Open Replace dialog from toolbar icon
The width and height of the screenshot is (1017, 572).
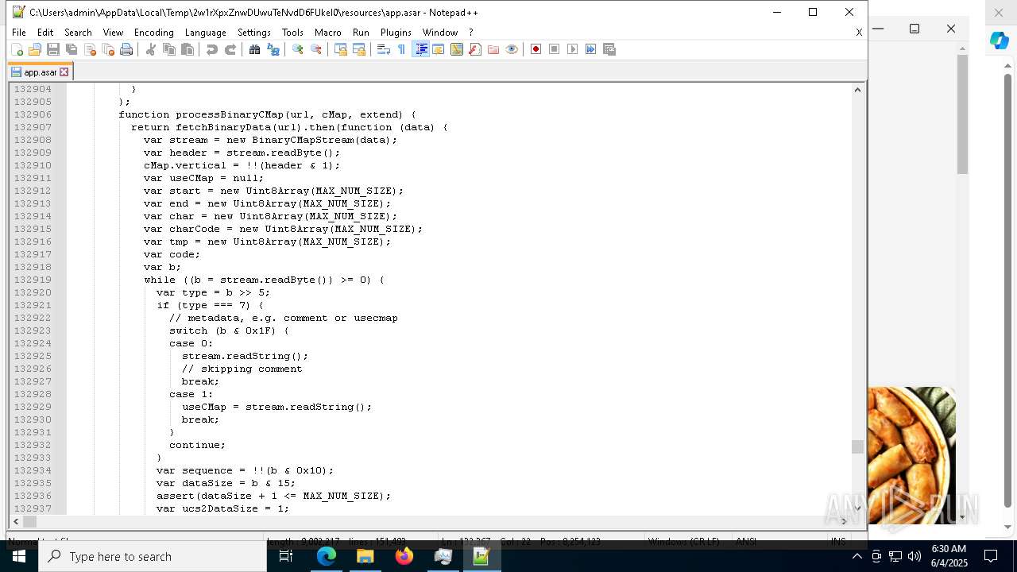click(273, 49)
